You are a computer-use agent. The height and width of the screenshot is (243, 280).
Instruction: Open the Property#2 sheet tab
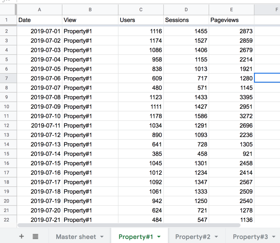[x=192, y=237]
